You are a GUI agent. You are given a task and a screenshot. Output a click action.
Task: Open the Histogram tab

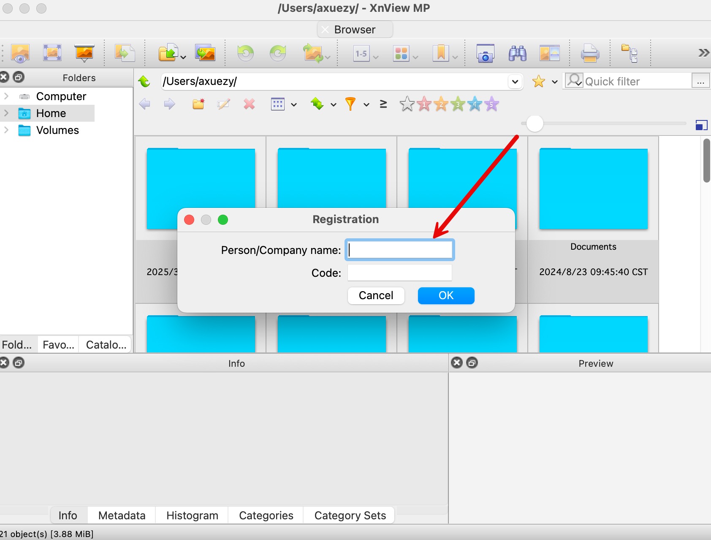point(192,515)
